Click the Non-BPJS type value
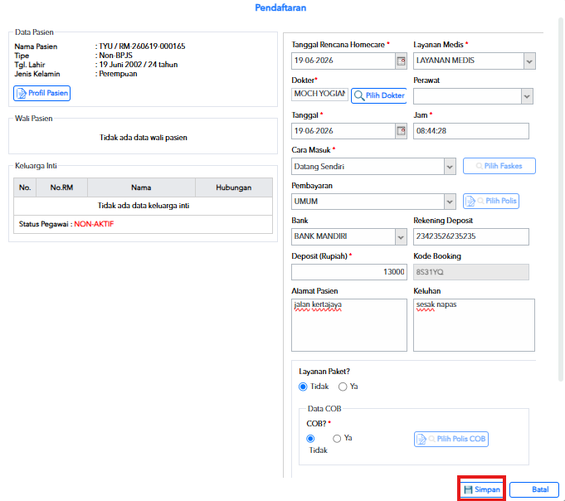565x501 pixels. pyautogui.click(x=115, y=56)
